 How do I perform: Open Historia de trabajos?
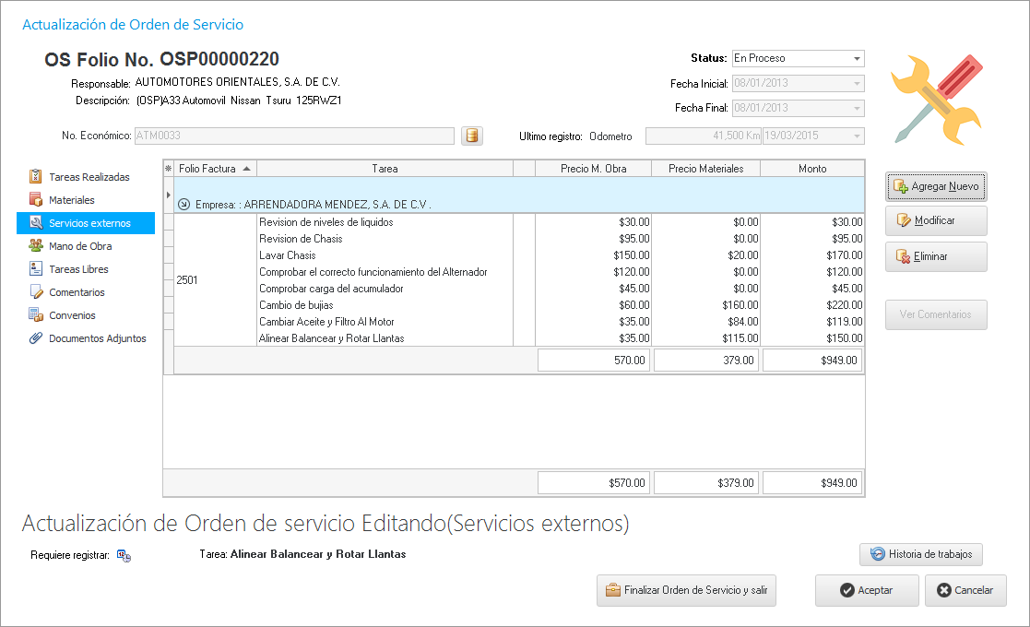(x=921, y=554)
